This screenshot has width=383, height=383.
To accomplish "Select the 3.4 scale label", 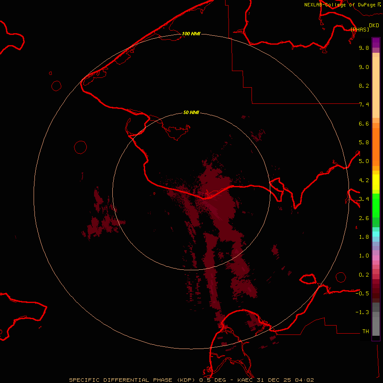I will (364, 199).
